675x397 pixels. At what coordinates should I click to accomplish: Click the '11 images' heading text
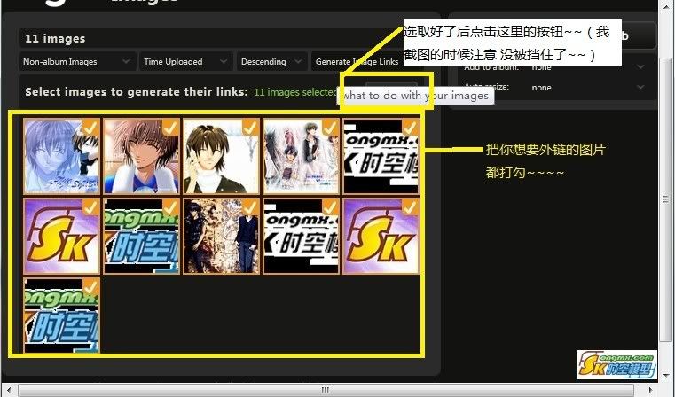(55, 39)
